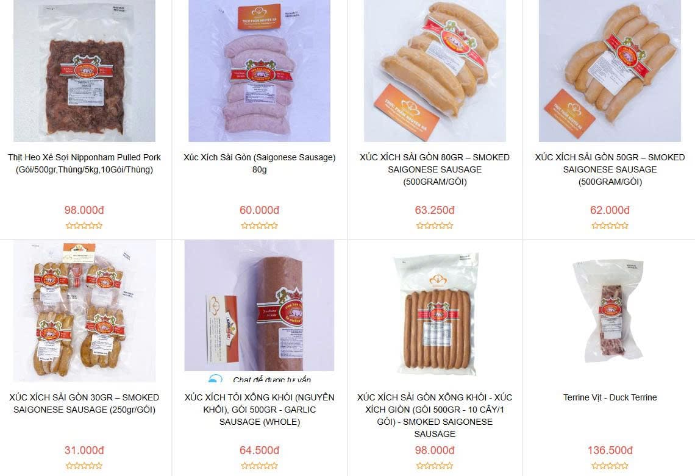Click the 63.250đ price of 80GR sausage
Screen dimensions: 695x476
[435, 210]
